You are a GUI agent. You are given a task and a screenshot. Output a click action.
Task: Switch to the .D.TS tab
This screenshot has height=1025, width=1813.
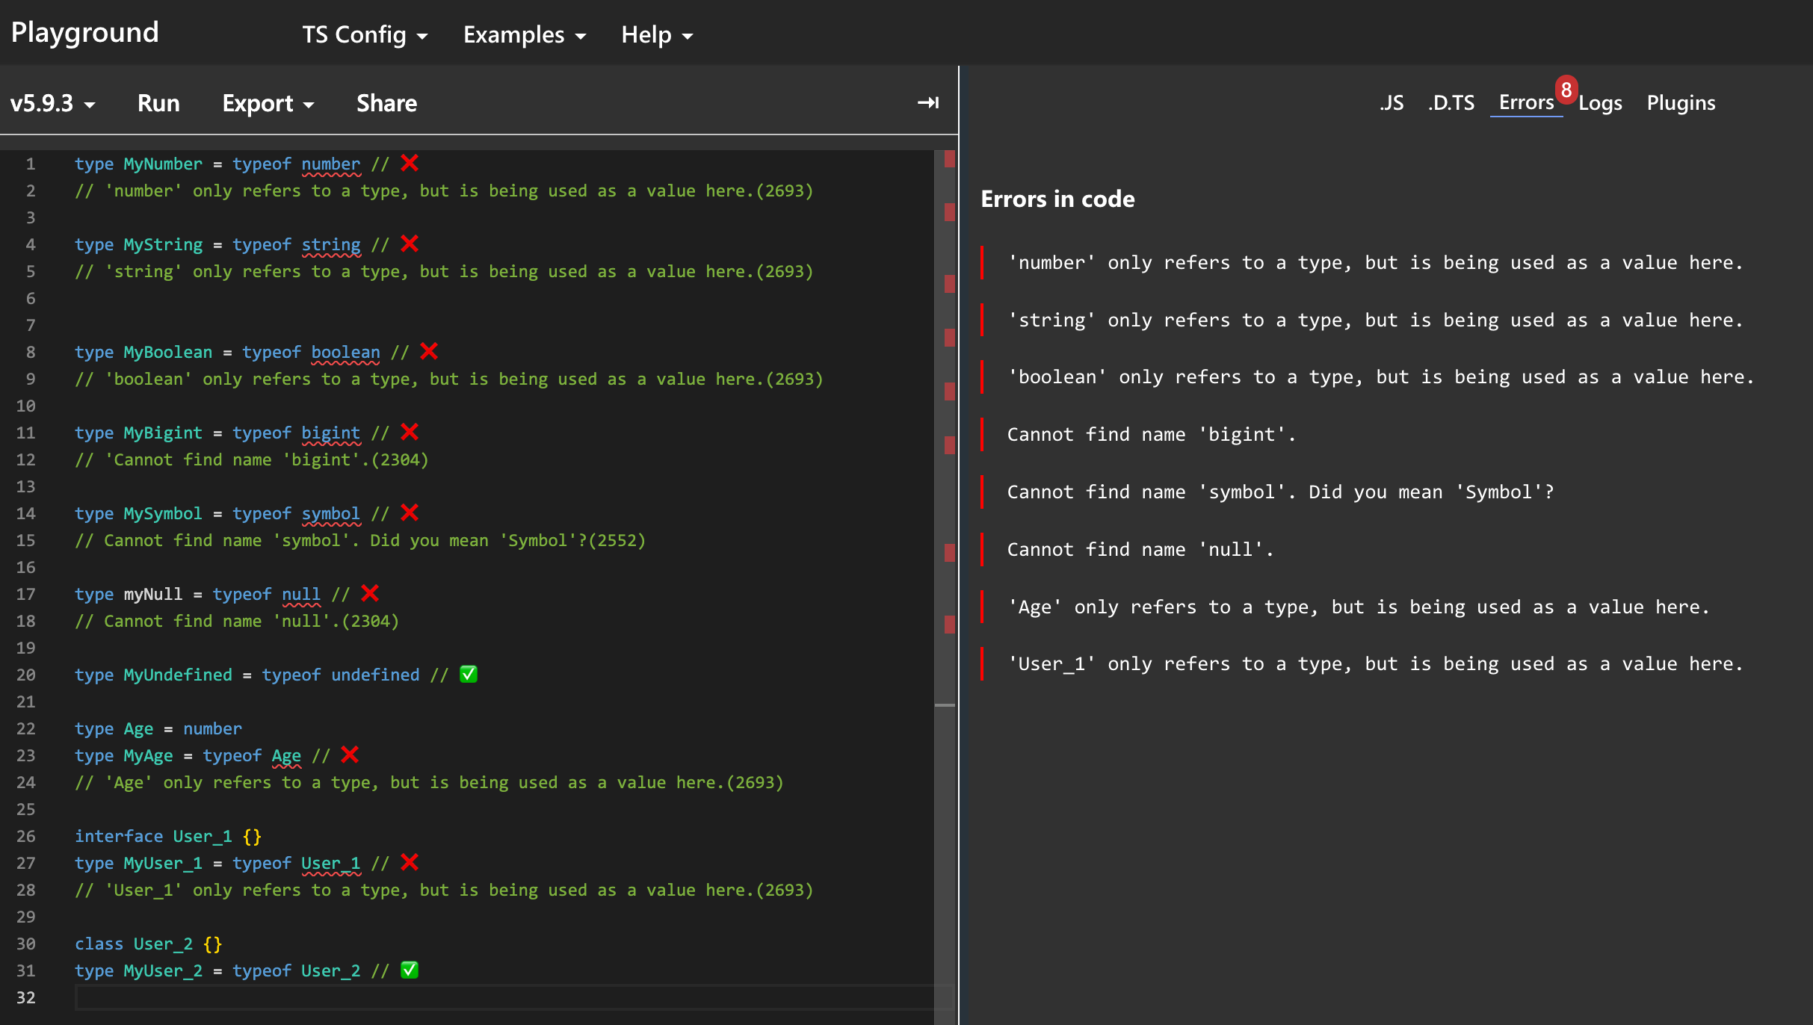point(1451,102)
